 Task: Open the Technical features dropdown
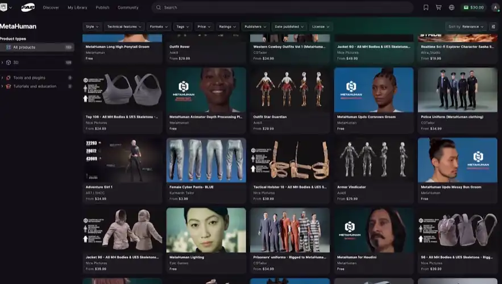[x=124, y=27]
